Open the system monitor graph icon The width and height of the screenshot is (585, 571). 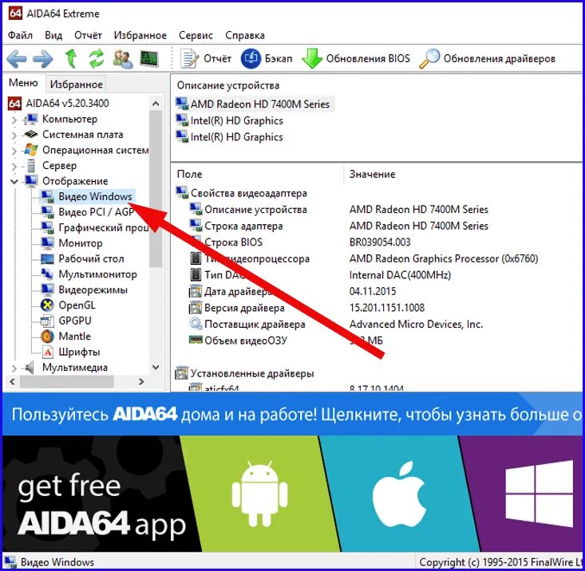click(149, 59)
